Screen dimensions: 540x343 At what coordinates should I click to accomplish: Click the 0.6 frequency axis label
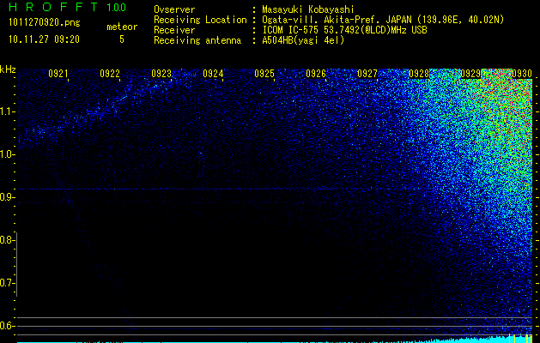pos(7,326)
